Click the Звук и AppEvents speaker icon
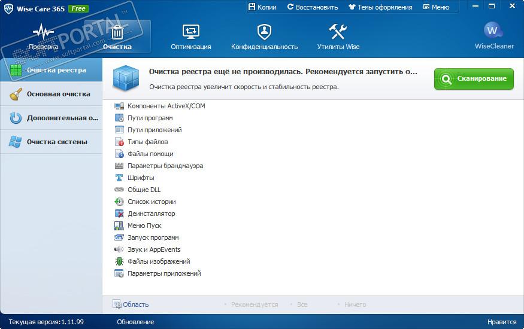 point(119,249)
